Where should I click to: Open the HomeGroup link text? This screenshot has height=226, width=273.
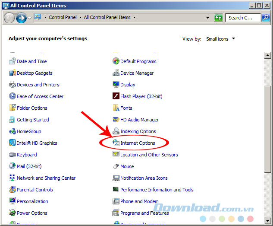pyautogui.click(x=29, y=131)
